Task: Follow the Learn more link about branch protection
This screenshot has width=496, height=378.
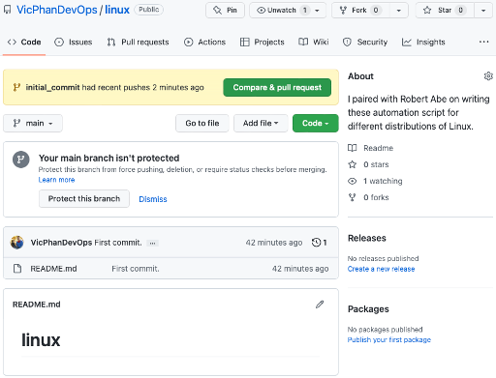Action: (56, 180)
